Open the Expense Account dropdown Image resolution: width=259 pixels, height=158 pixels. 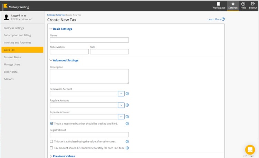coord(121,117)
